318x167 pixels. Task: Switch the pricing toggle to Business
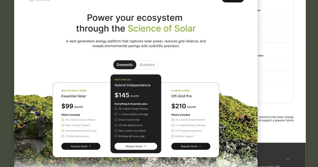[x=147, y=65]
